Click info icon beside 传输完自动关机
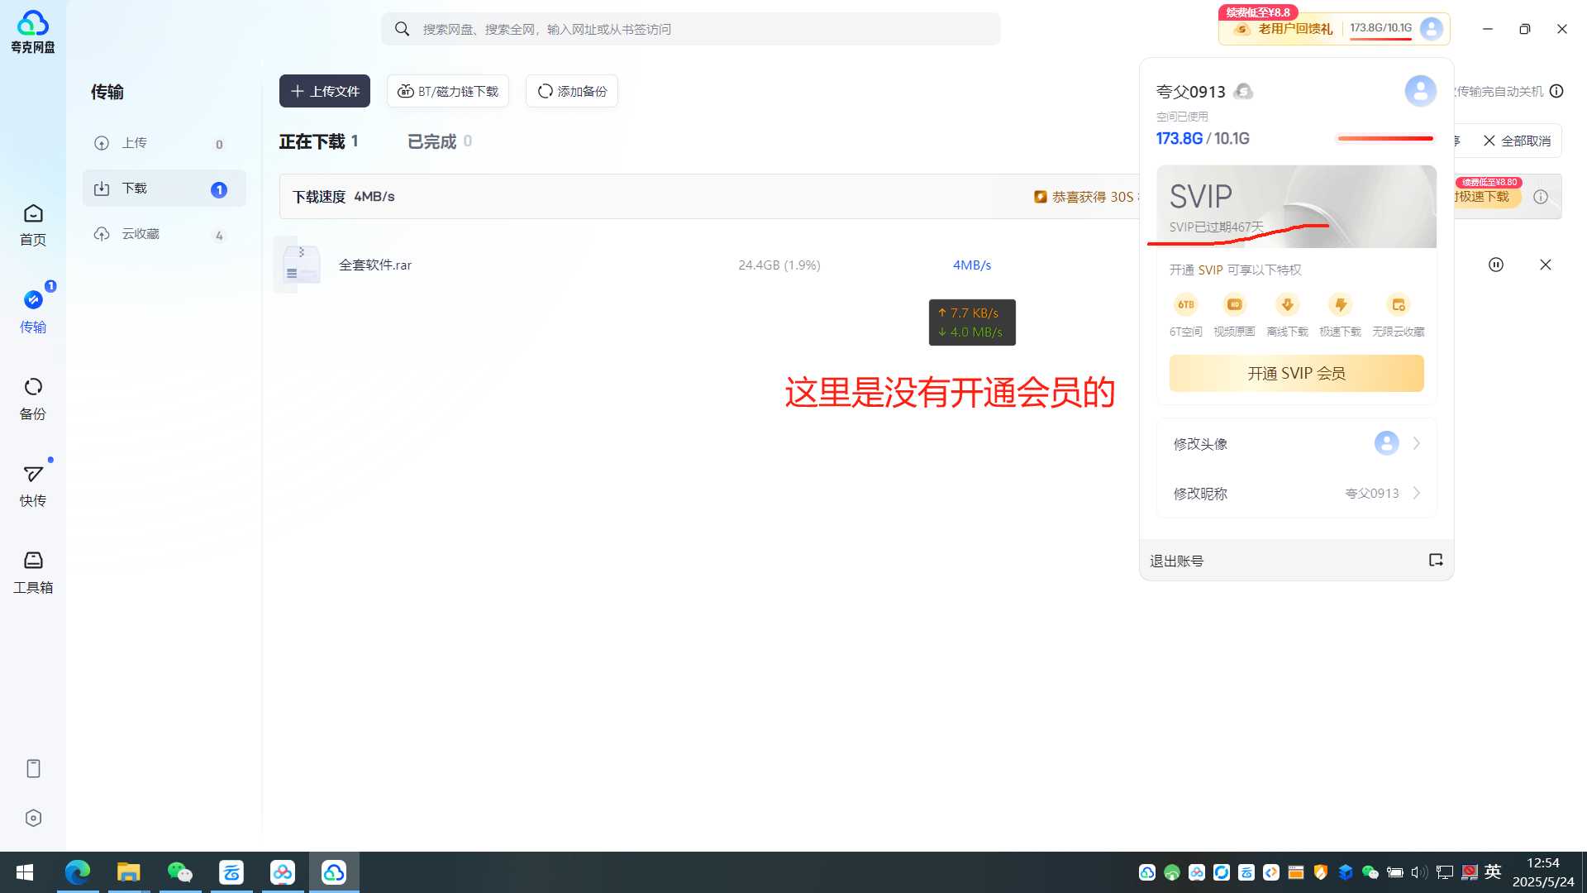Screen dimensions: 1587x893 pyautogui.click(x=1557, y=91)
